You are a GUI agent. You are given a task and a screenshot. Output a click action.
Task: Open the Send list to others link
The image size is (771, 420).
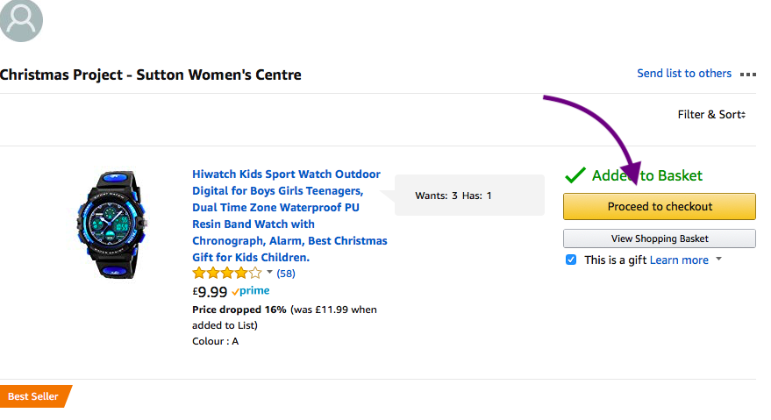684,74
